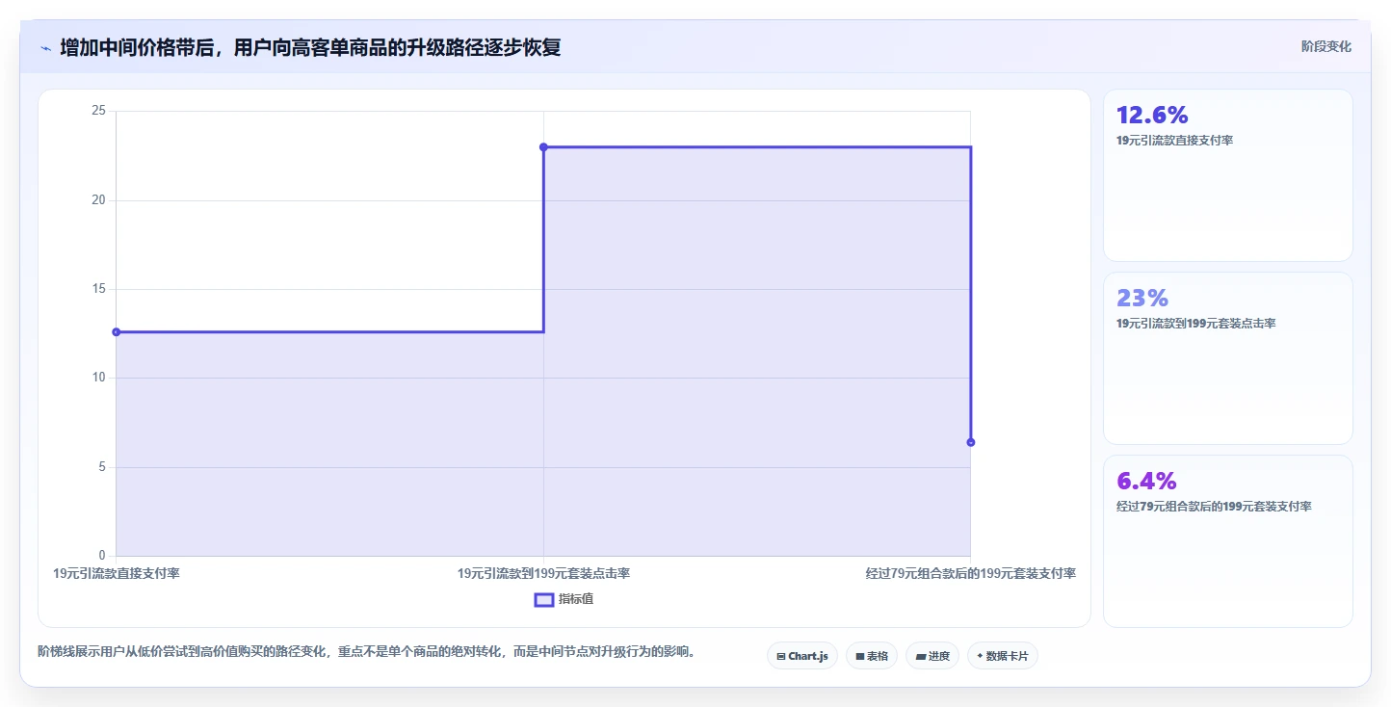Click the trend icon beside the chart title
This screenshot has height=707, width=1391.
[45, 48]
